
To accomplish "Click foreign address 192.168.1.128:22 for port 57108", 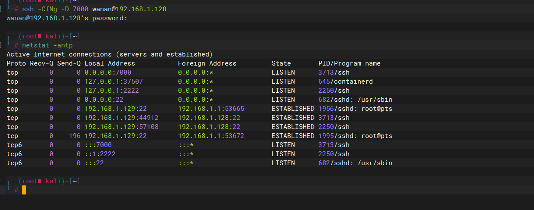I will pyautogui.click(x=209, y=127).
